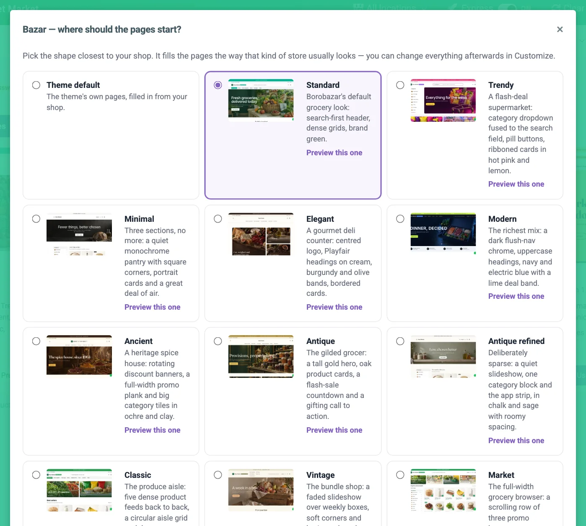The width and height of the screenshot is (586, 526).
Task: Choose the Market radio button
Action: [400, 475]
